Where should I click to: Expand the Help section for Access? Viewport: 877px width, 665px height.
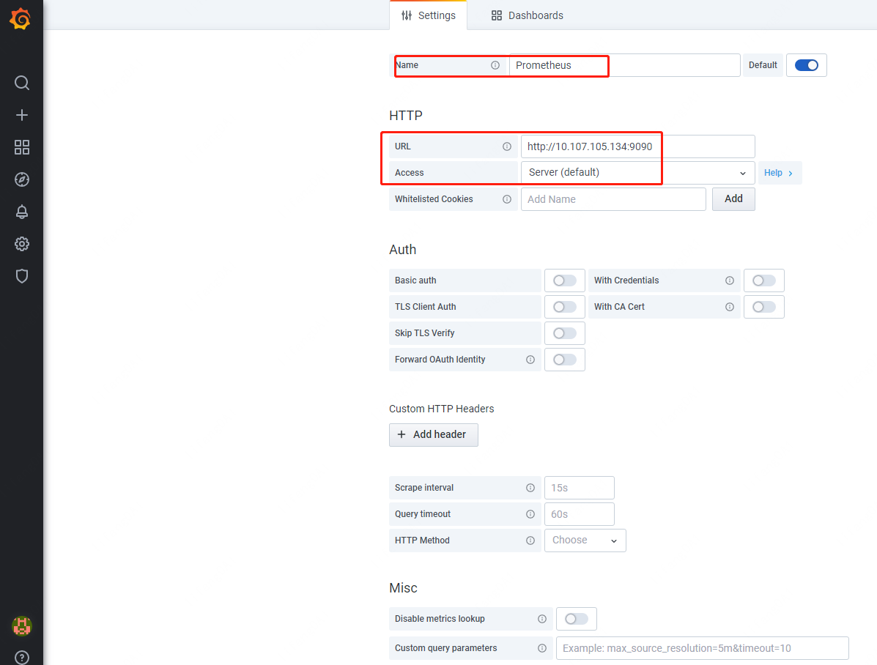[x=779, y=173]
